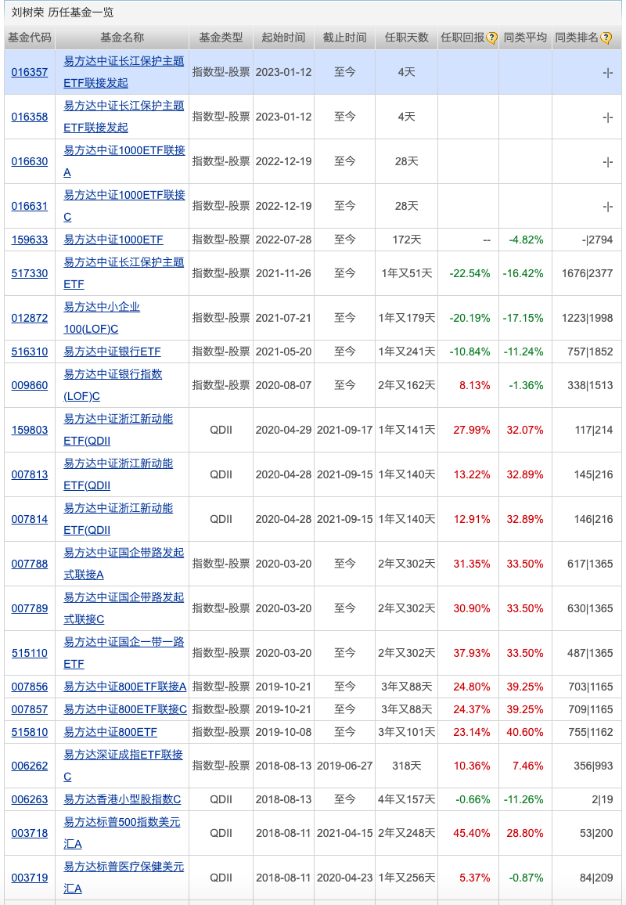Open fund code 003718 link
The width and height of the screenshot is (626, 905).
pyautogui.click(x=30, y=834)
